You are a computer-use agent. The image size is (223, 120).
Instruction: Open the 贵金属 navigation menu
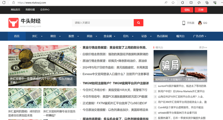pos(108,36)
